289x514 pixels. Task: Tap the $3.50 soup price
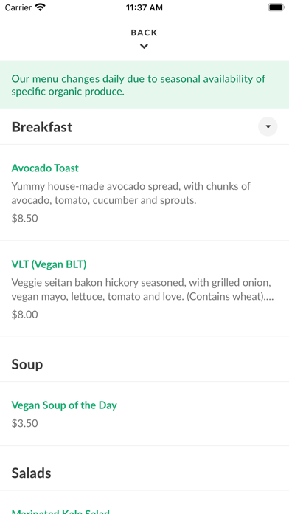24,423
